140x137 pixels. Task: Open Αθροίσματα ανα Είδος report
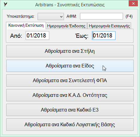coord(70,66)
